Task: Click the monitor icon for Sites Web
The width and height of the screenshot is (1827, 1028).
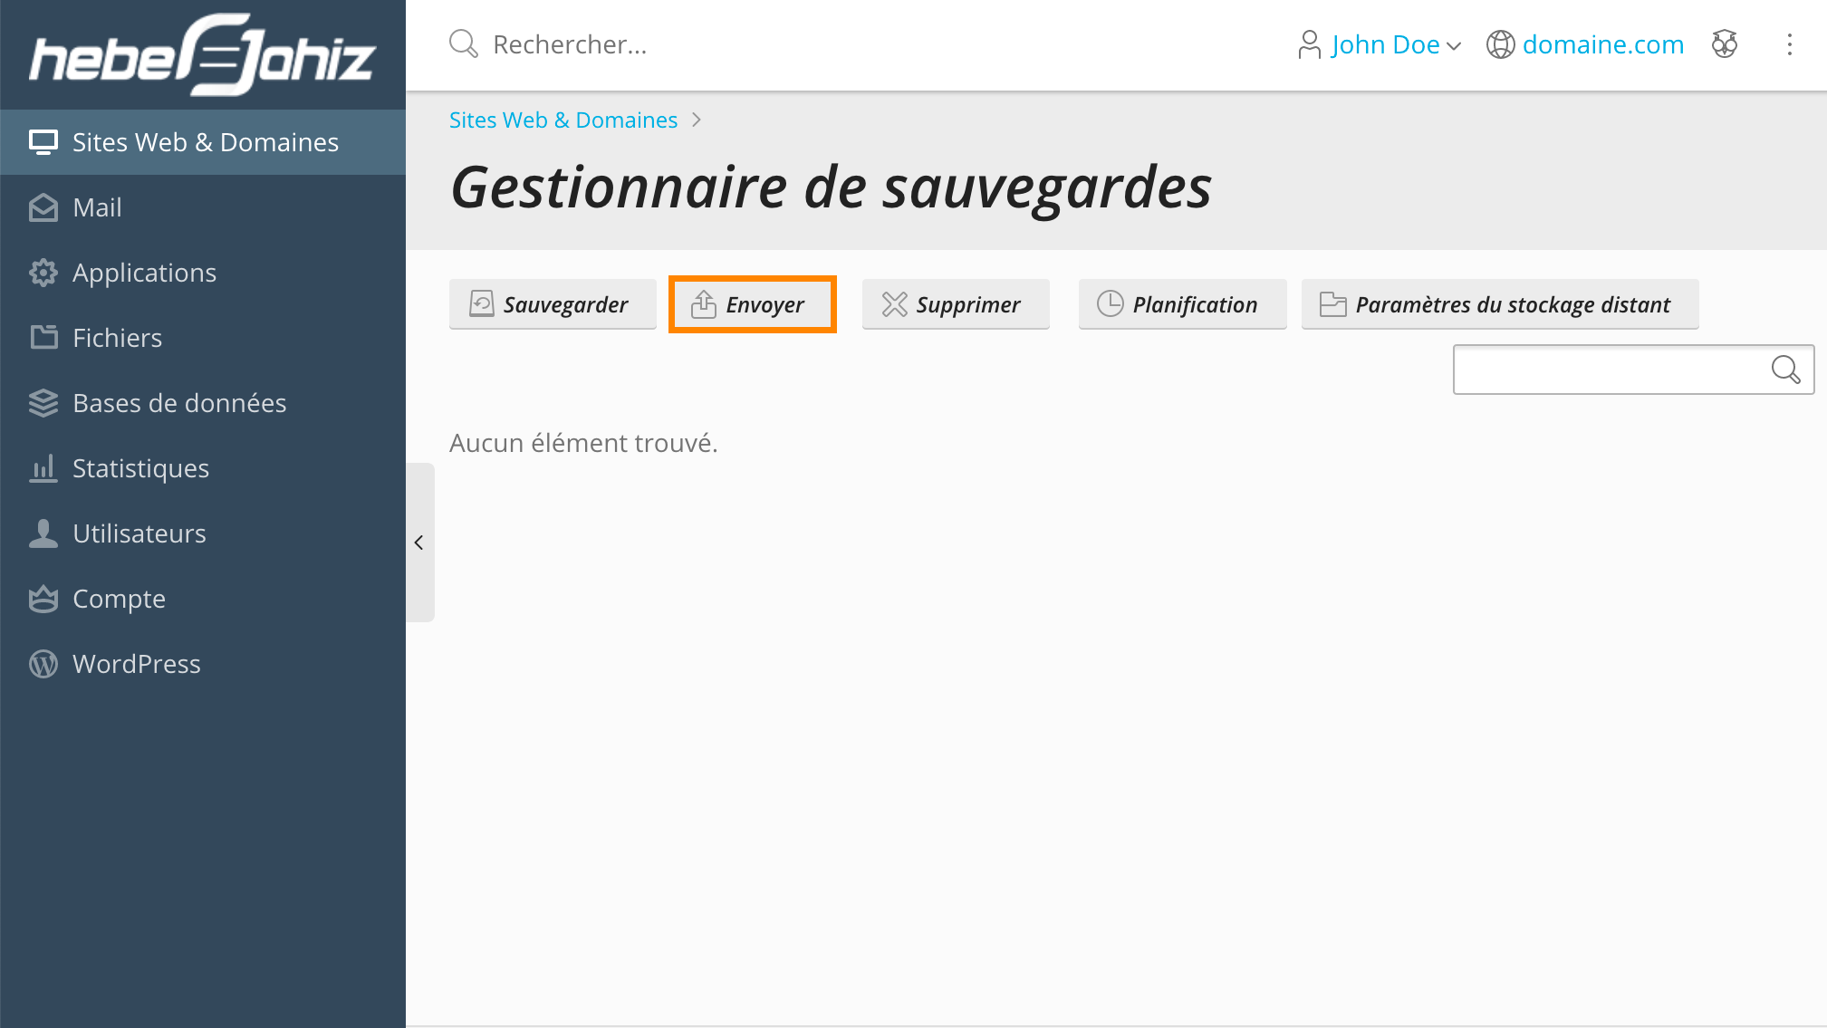Action: (43, 142)
